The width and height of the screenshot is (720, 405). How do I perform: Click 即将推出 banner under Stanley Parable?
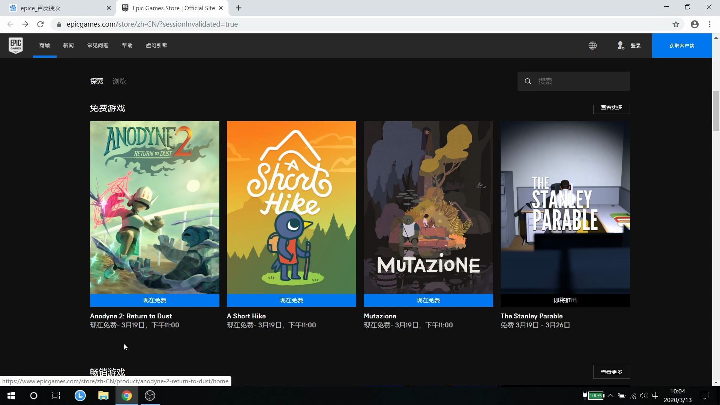point(565,300)
